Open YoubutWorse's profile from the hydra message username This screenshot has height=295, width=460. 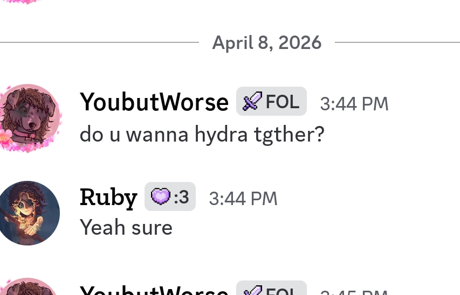[x=154, y=102]
